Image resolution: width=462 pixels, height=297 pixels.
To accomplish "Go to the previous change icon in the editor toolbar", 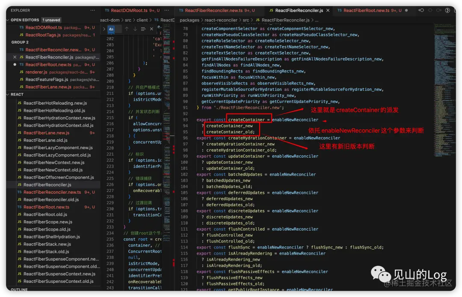I will (x=421, y=10).
